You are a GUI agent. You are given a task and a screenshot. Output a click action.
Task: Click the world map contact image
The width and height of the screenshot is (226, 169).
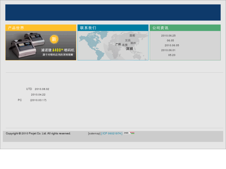113,46
